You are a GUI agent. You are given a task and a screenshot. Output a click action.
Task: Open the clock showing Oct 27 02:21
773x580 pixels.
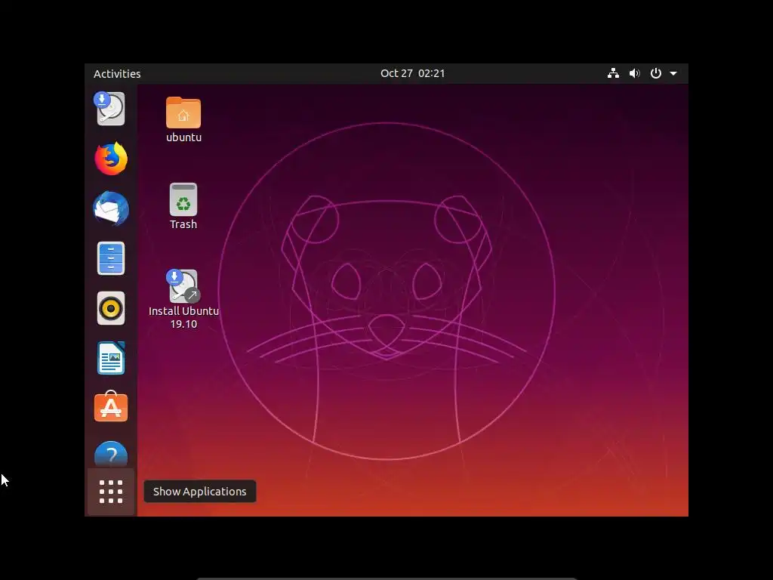[x=413, y=73]
